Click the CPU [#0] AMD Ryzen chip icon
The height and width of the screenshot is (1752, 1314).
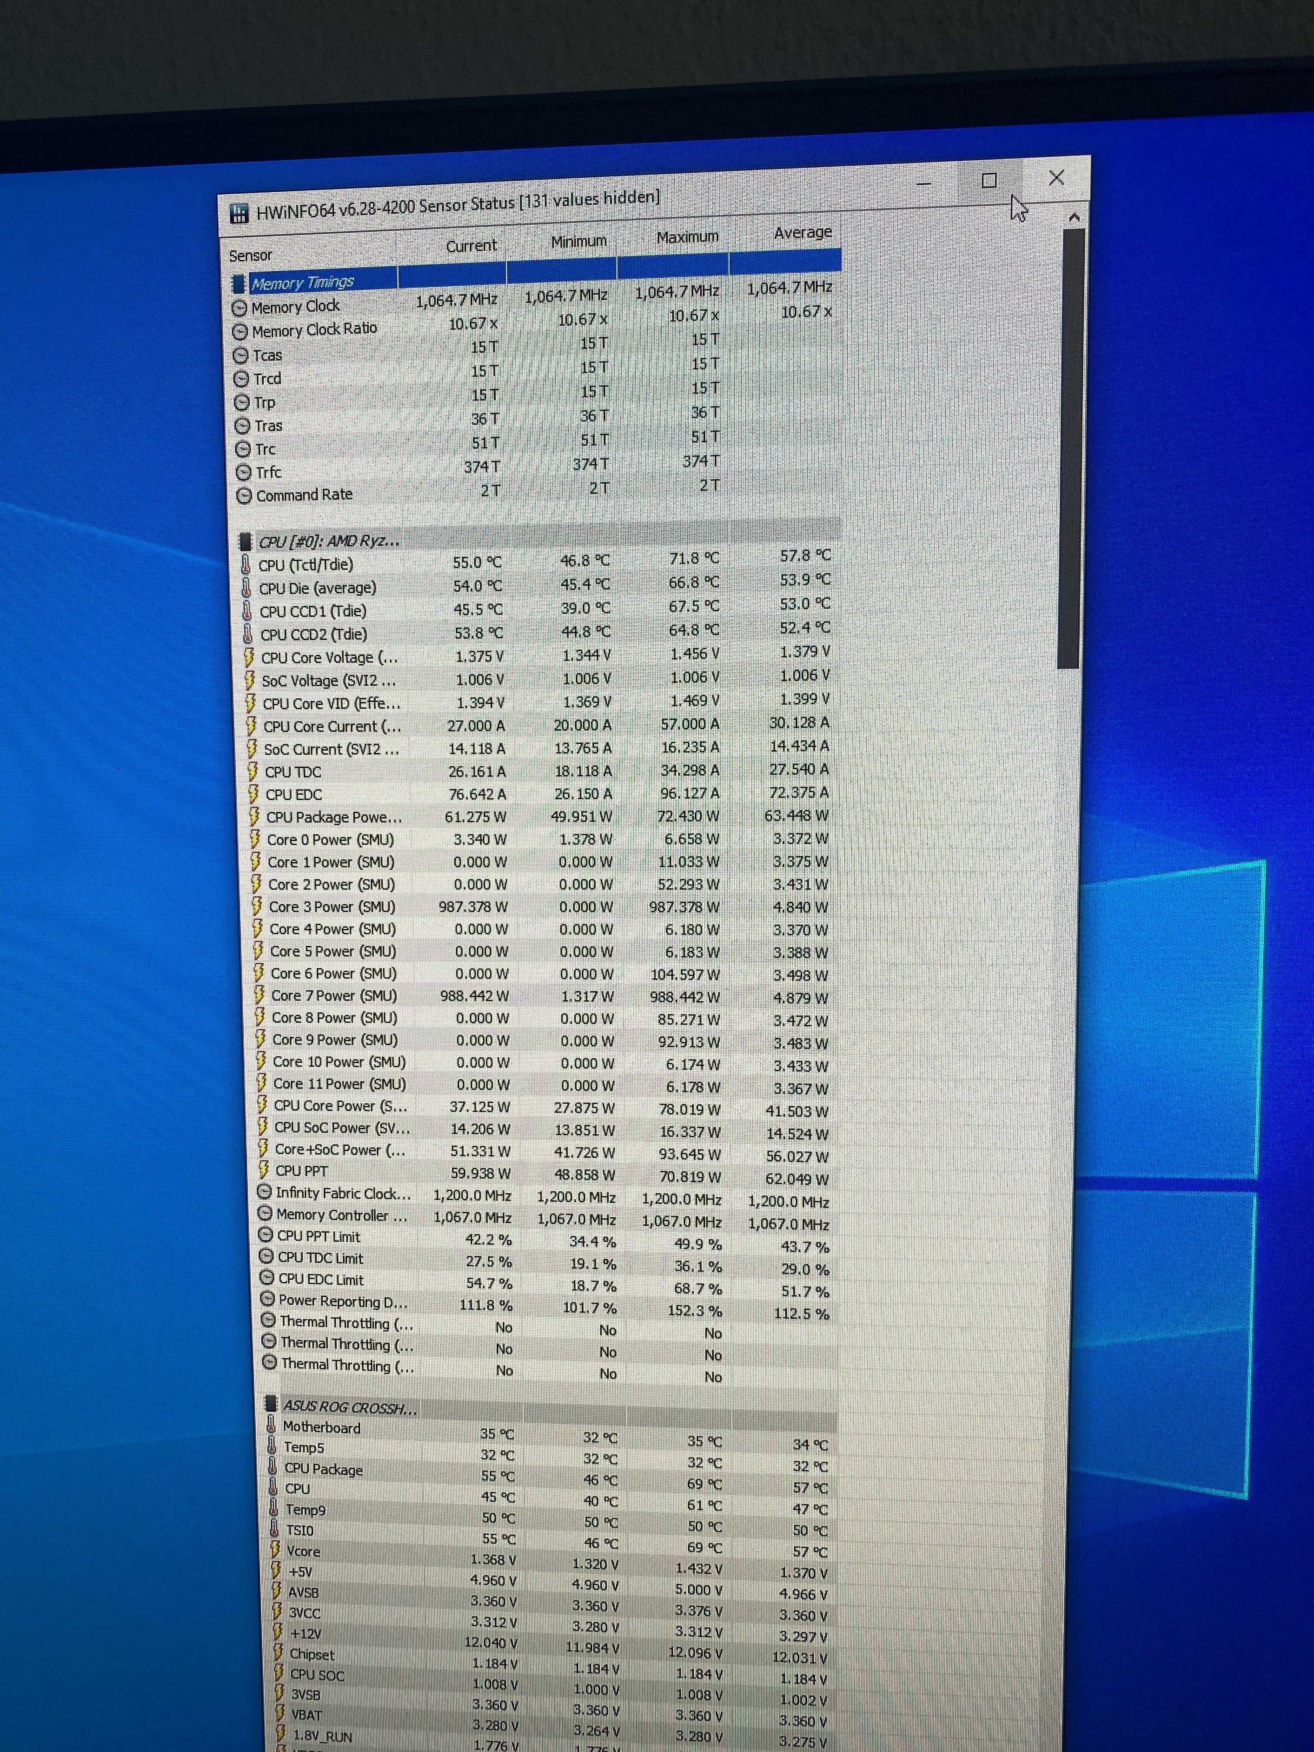point(246,542)
